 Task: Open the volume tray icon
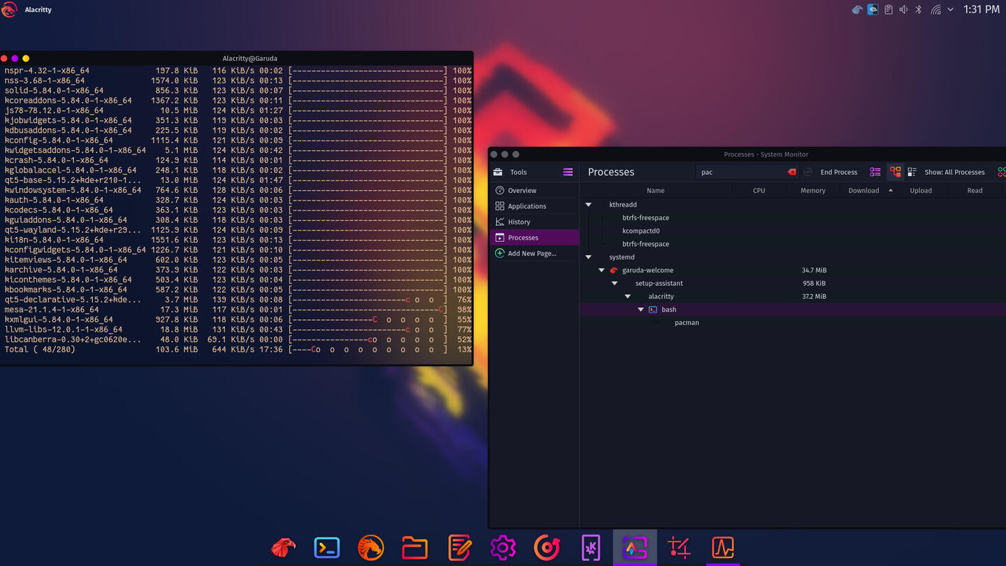tap(903, 10)
